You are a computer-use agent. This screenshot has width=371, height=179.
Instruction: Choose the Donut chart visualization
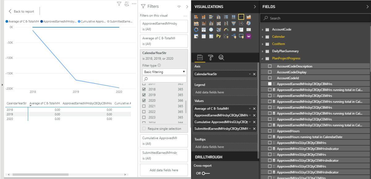(x=196, y=30)
